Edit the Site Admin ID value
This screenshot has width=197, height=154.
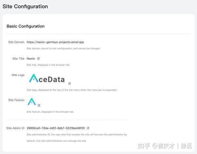tap(88, 128)
